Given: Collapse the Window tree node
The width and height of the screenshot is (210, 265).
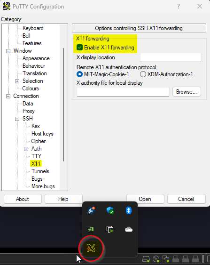Looking at the screenshot, I should [8, 51].
